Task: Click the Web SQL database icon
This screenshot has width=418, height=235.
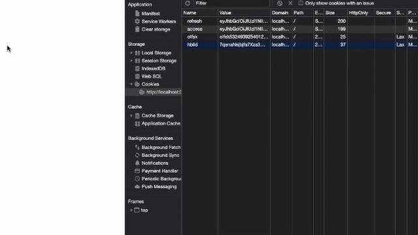Action: pos(137,76)
